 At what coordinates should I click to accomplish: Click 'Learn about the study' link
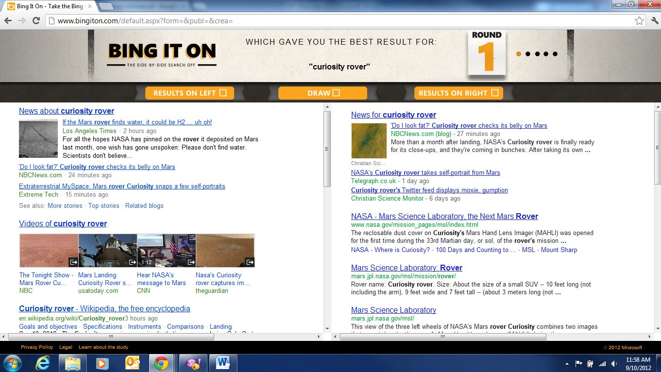tap(103, 347)
